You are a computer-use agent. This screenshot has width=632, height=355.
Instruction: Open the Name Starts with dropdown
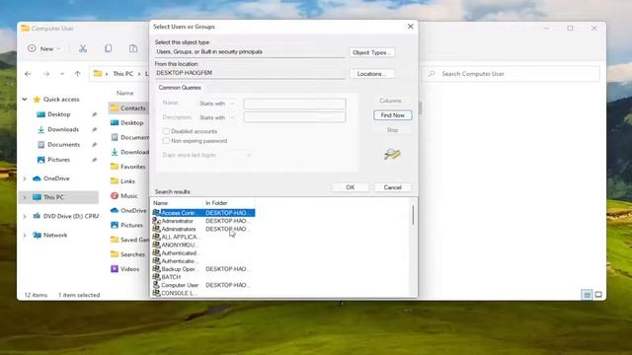point(217,104)
